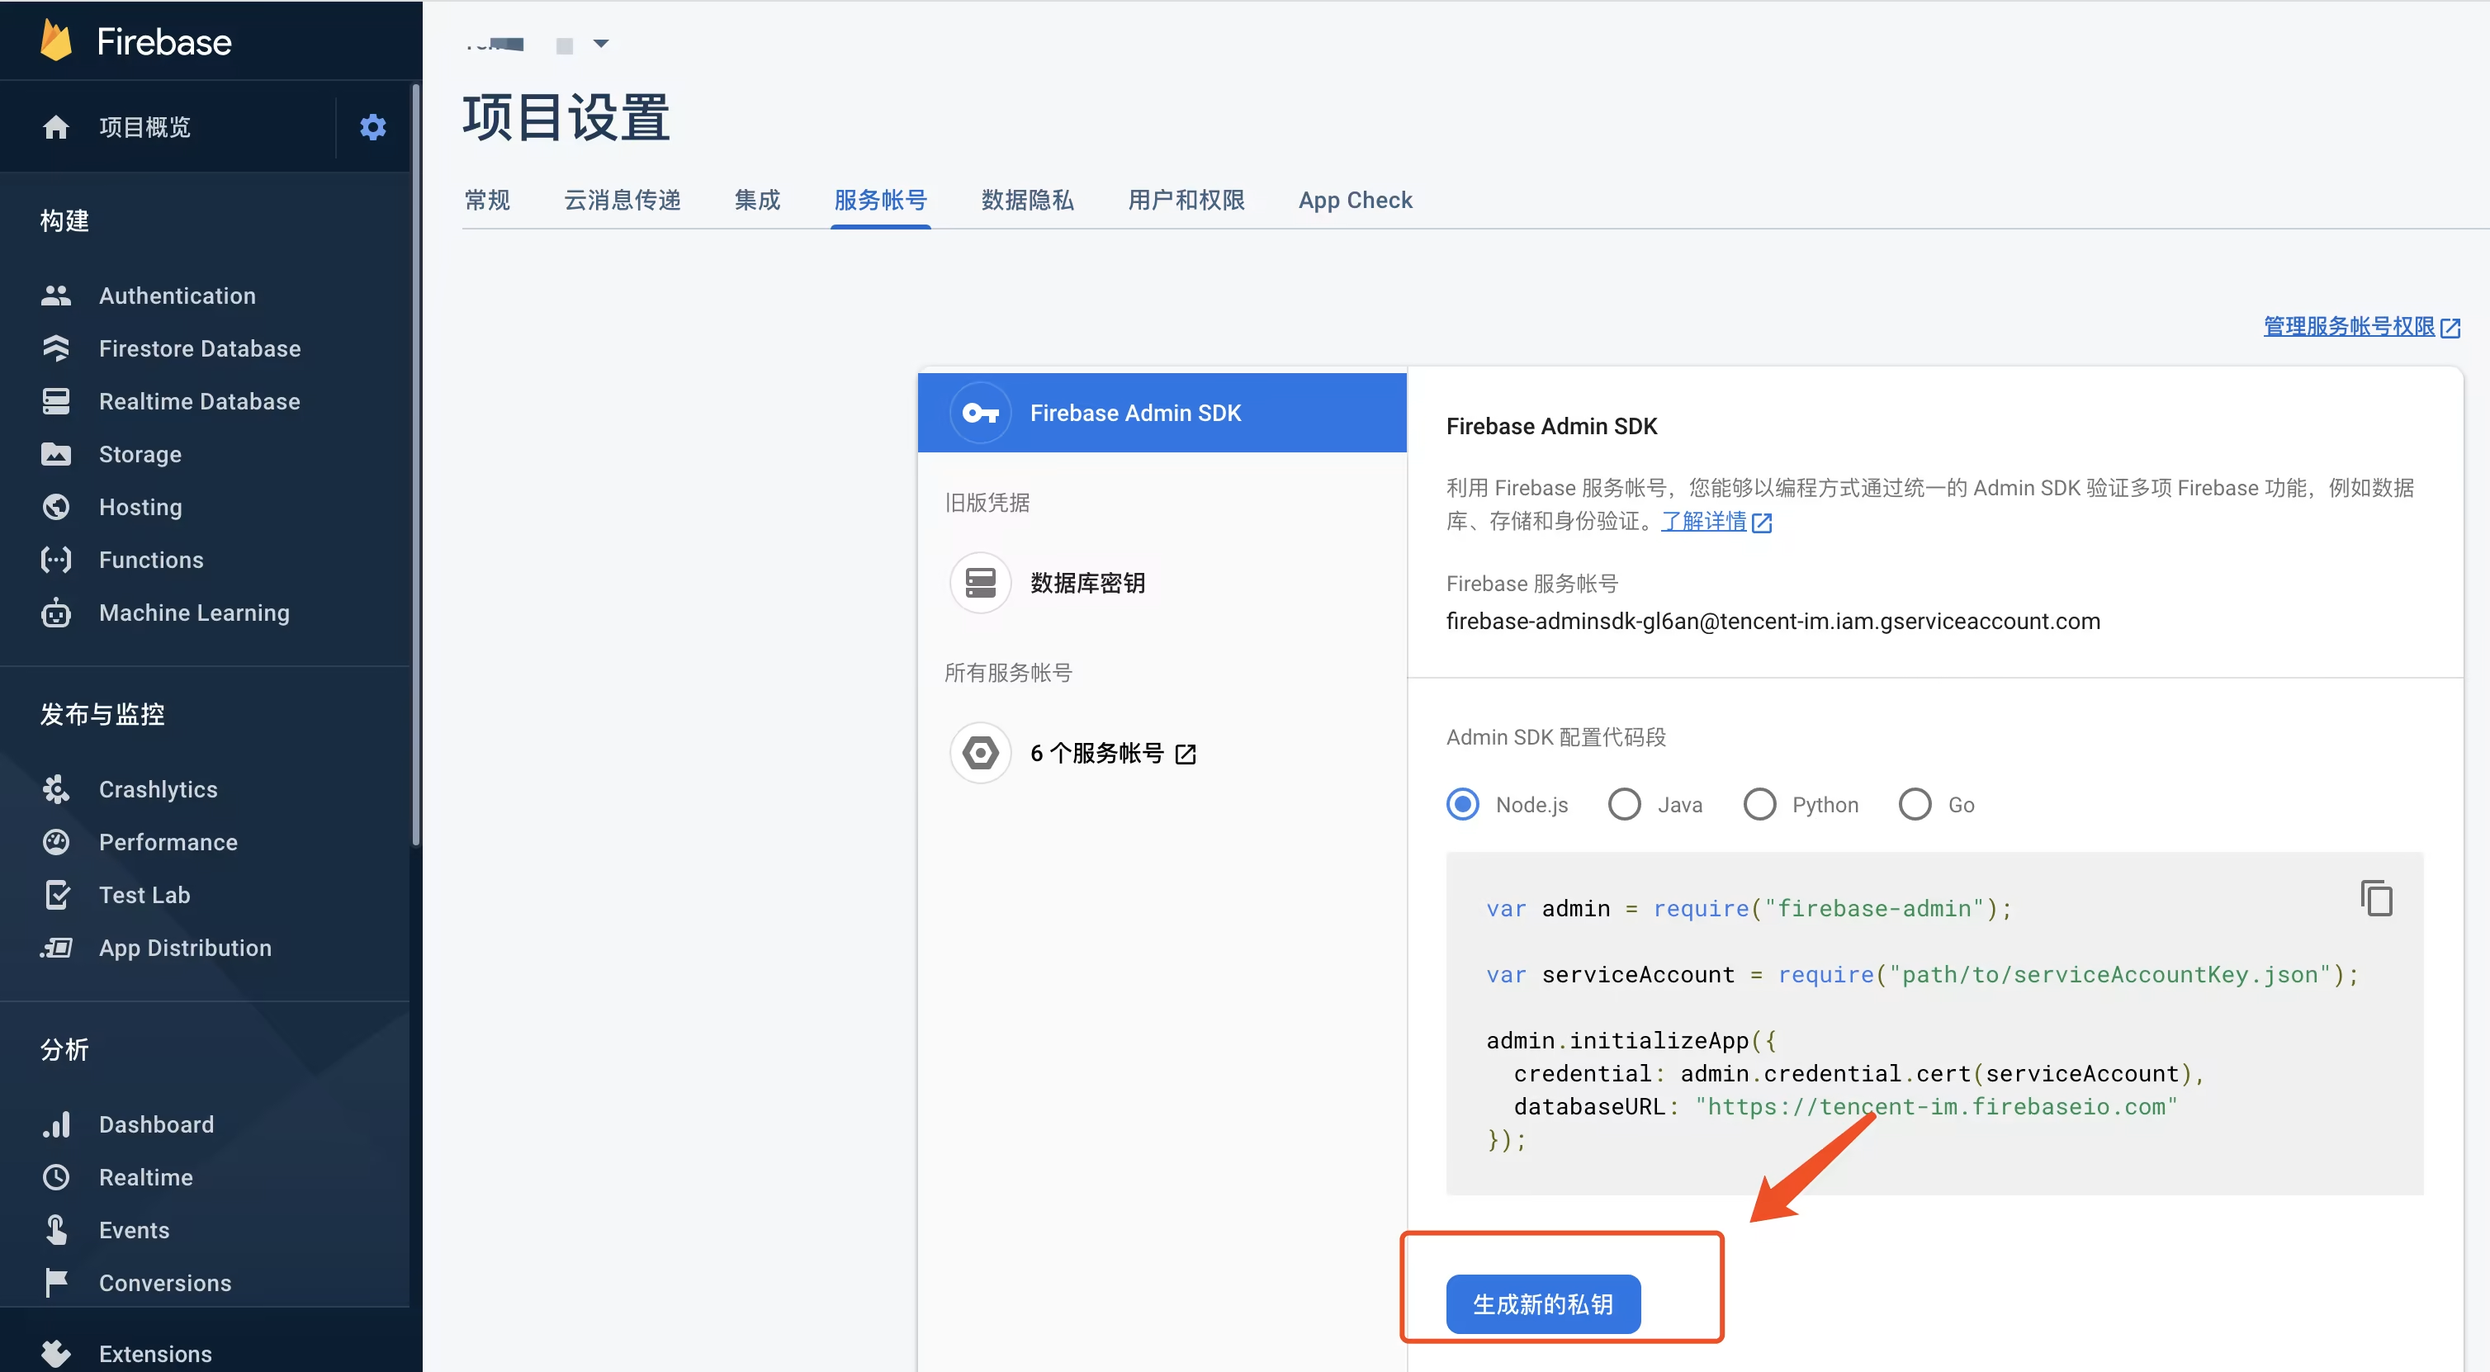Image resolution: width=2490 pixels, height=1372 pixels.
Task: Select Java as the snippet language
Action: pyautogui.click(x=1624, y=804)
